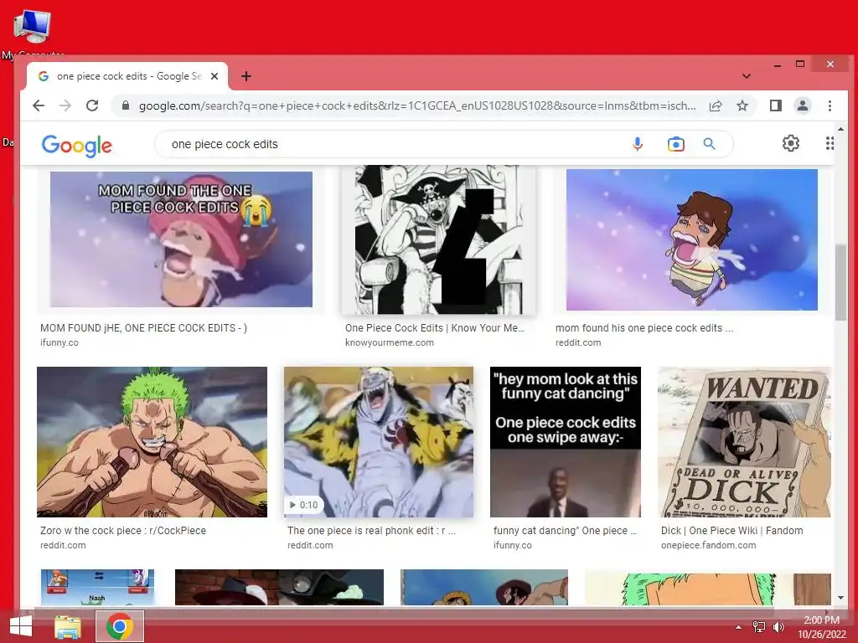Click the 'One Piece Cock Edits | Know Your Me...' link
Image resolution: width=858 pixels, height=643 pixels.
click(435, 328)
